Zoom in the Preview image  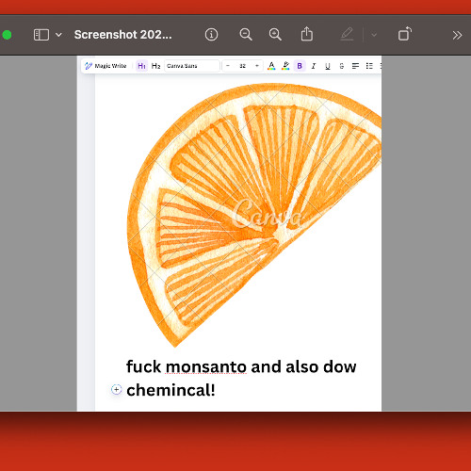point(275,35)
